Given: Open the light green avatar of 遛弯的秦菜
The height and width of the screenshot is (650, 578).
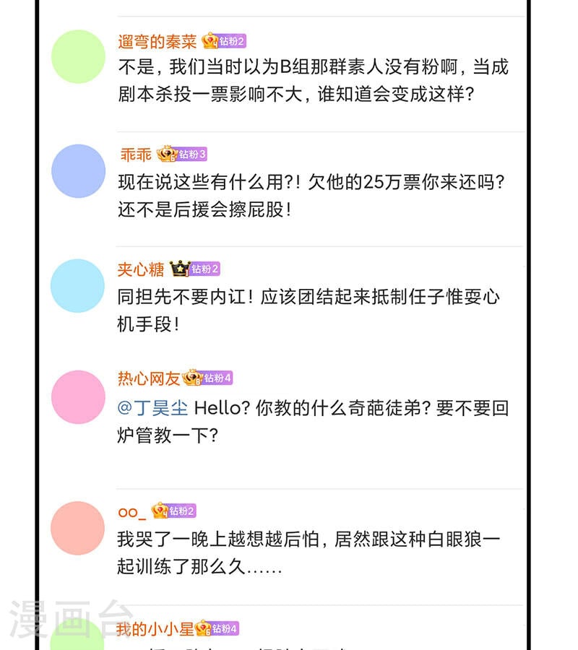Looking at the screenshot, I should 78,57.
